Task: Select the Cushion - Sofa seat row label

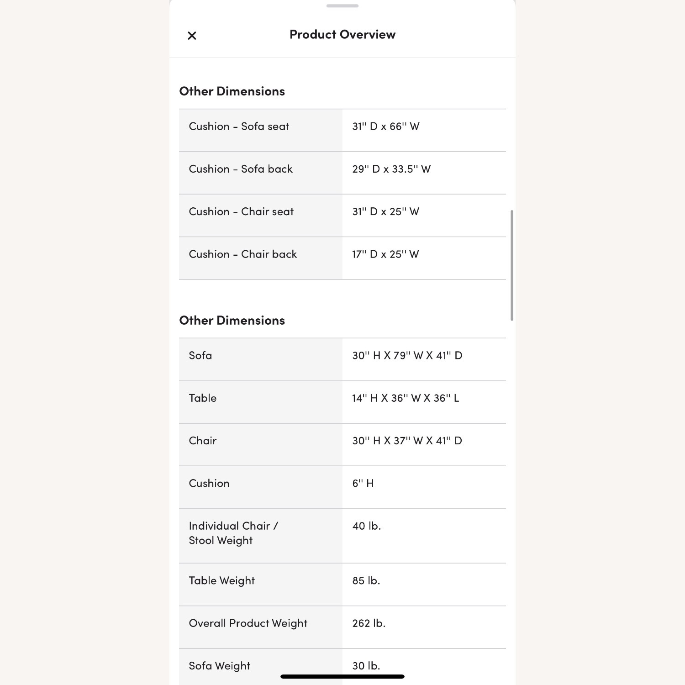Action: pyautogui.click(x=239, y=126)
